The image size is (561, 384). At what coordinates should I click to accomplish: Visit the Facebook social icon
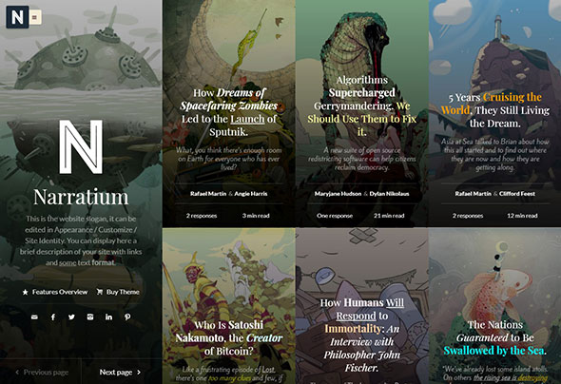click(x=53, y=317)
